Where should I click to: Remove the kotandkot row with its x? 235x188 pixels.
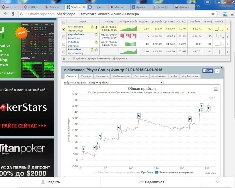228,52
